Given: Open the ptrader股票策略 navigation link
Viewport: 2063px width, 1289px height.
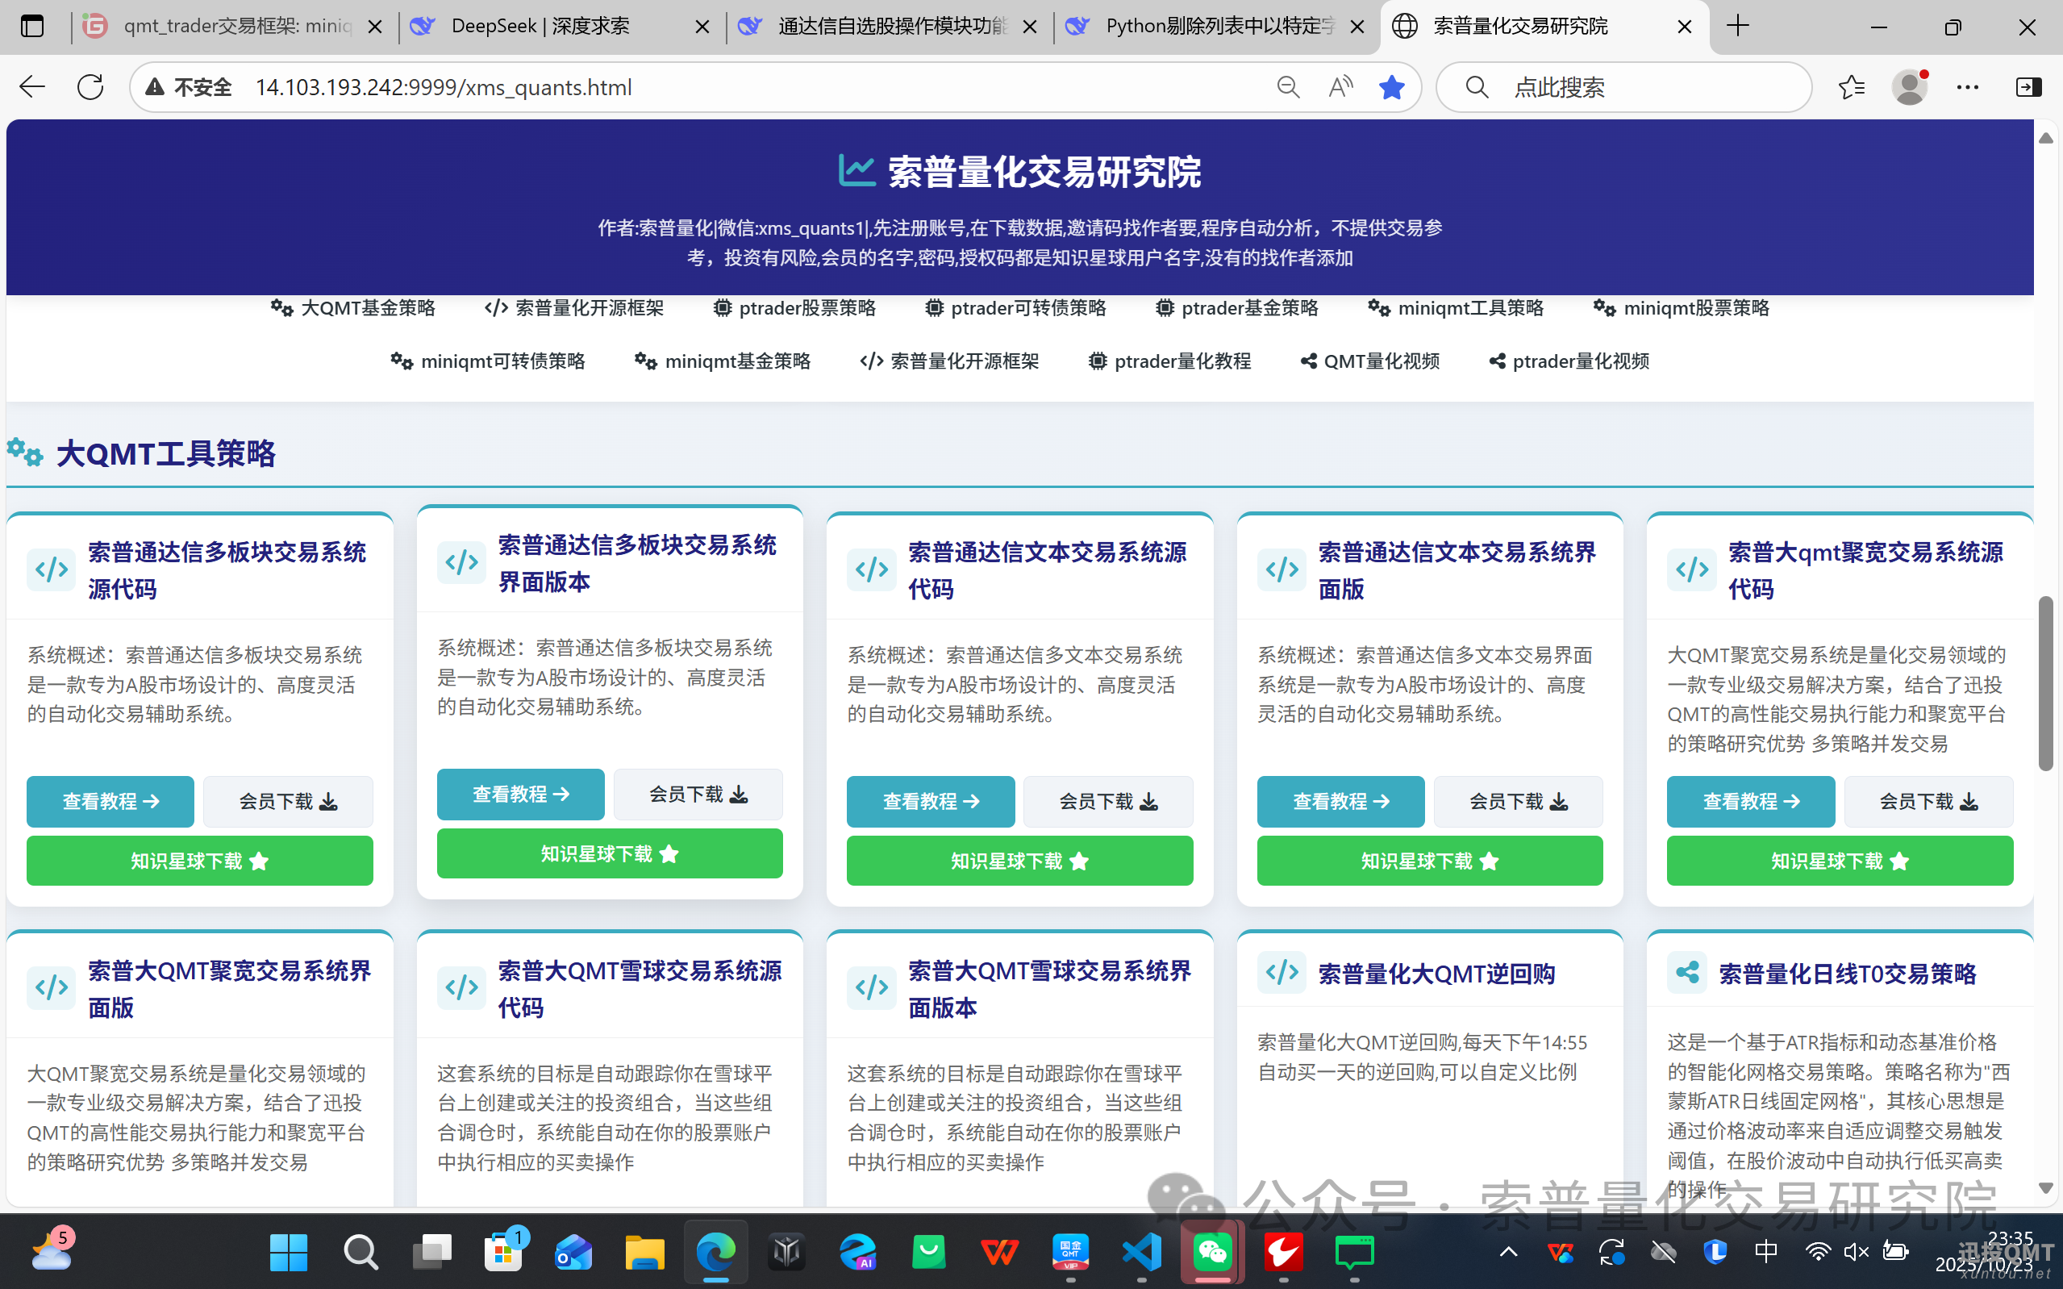Looking at the screenshot, I should 794,309.
